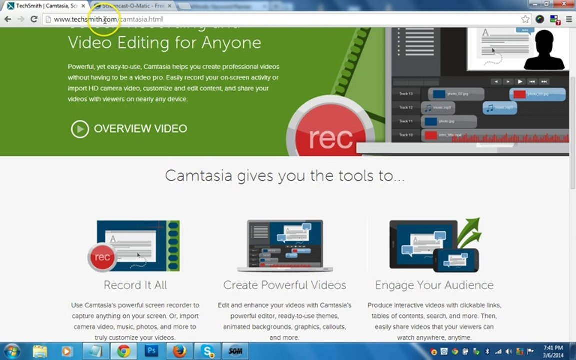This screenshot has height=360, width=576.
Task: Click the small rec icon in Record It All graphic
Action: 102,257
